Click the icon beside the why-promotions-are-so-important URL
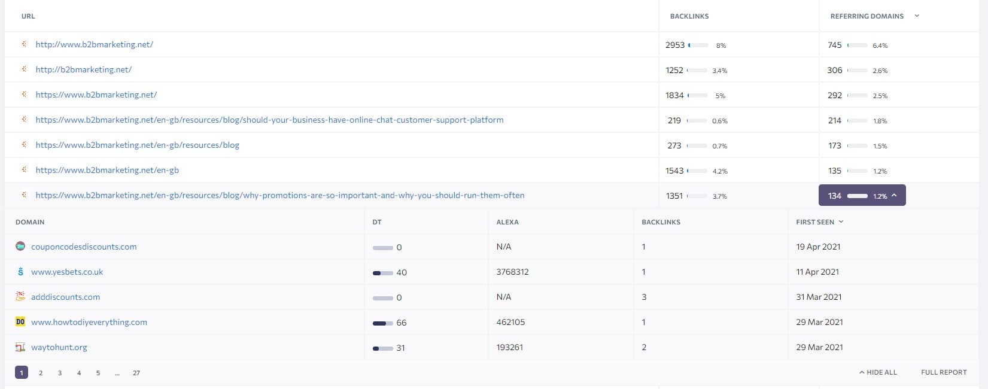This screenshot has height=389, width=988. 25,195
